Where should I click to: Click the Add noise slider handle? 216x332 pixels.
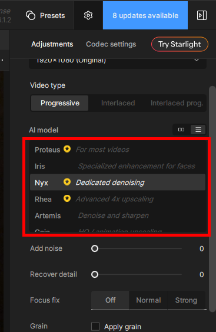click(95, 248)
